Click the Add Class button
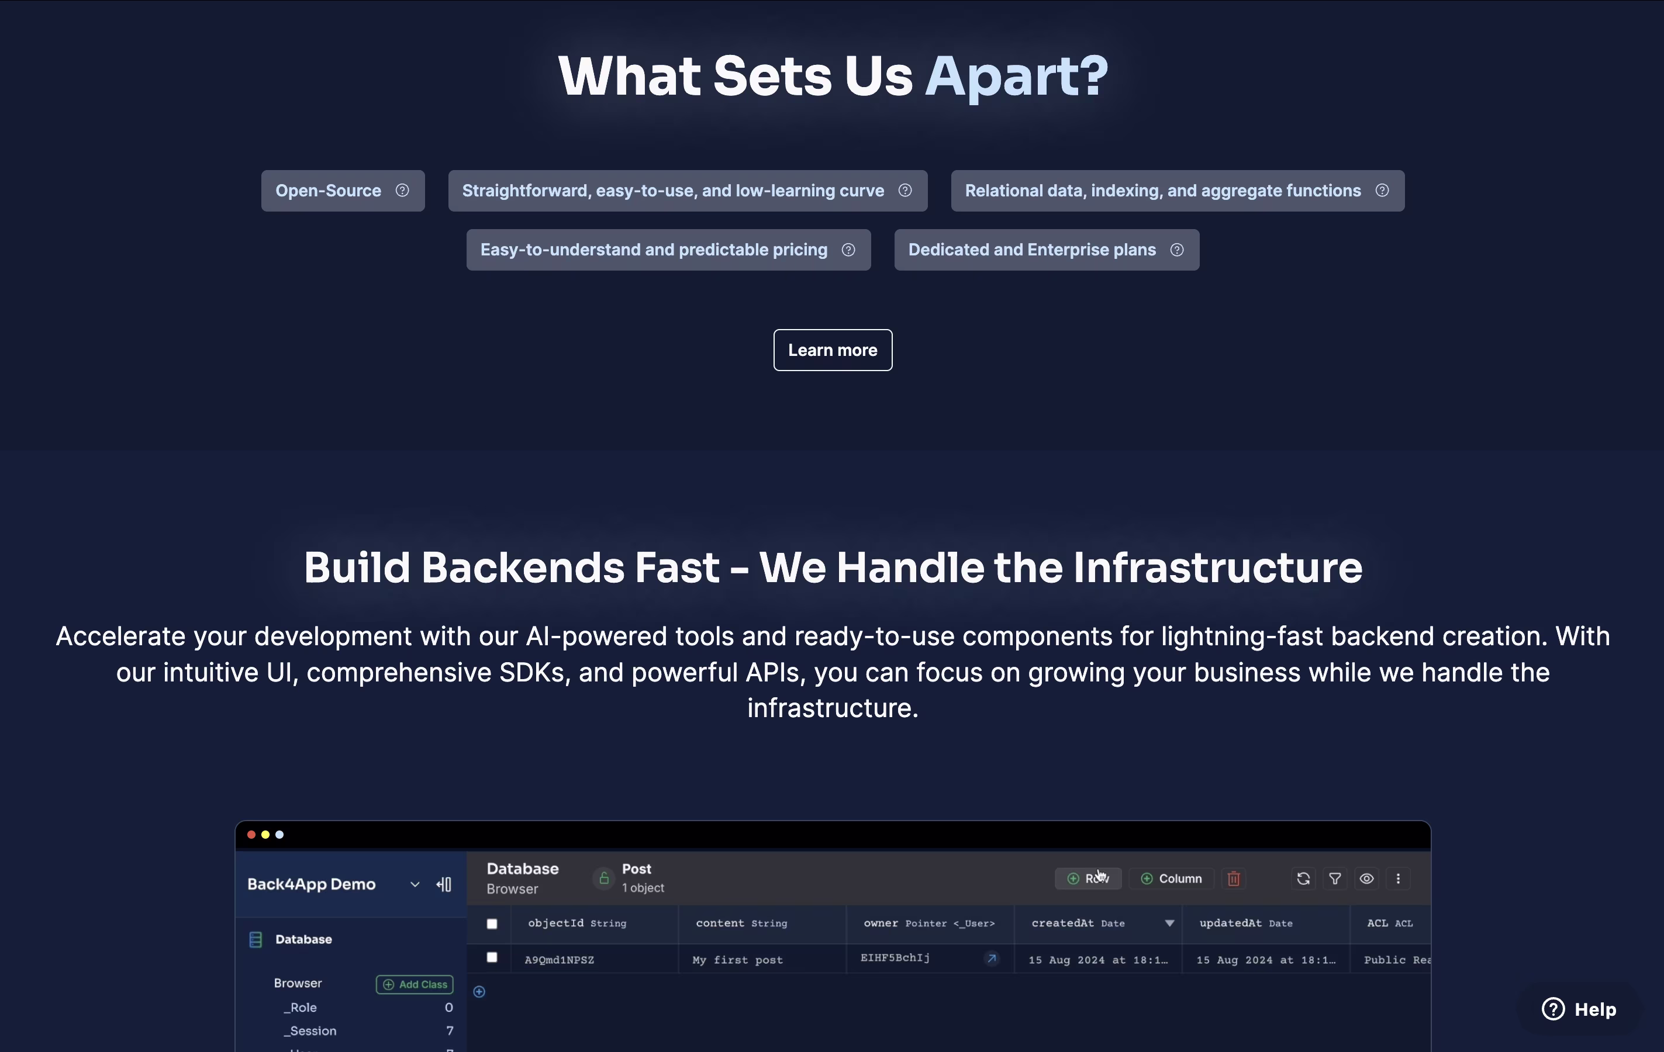Viewport: 1664px width, 1052px height. coord(415,984)
